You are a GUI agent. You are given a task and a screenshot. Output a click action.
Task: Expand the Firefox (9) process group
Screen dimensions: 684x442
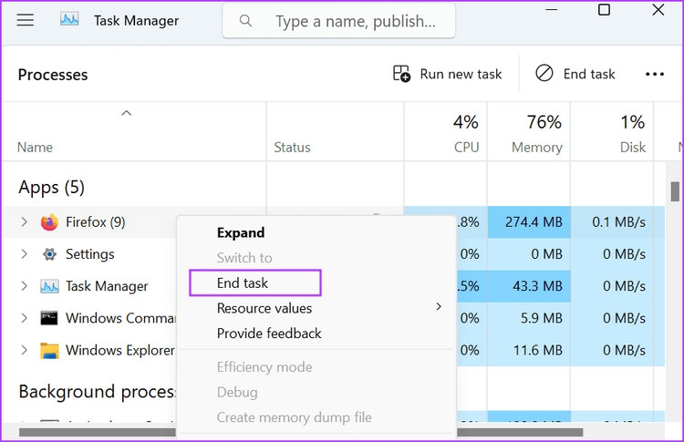coord(25,222)
